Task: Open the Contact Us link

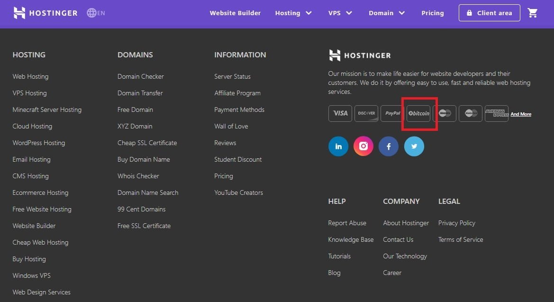Action: click(x=398, y=240)
